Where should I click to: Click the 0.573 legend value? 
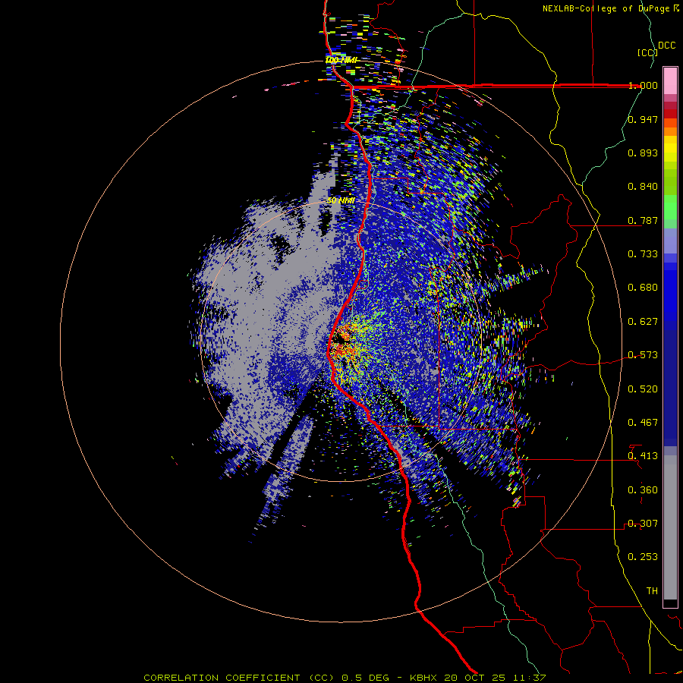[643, 355]
